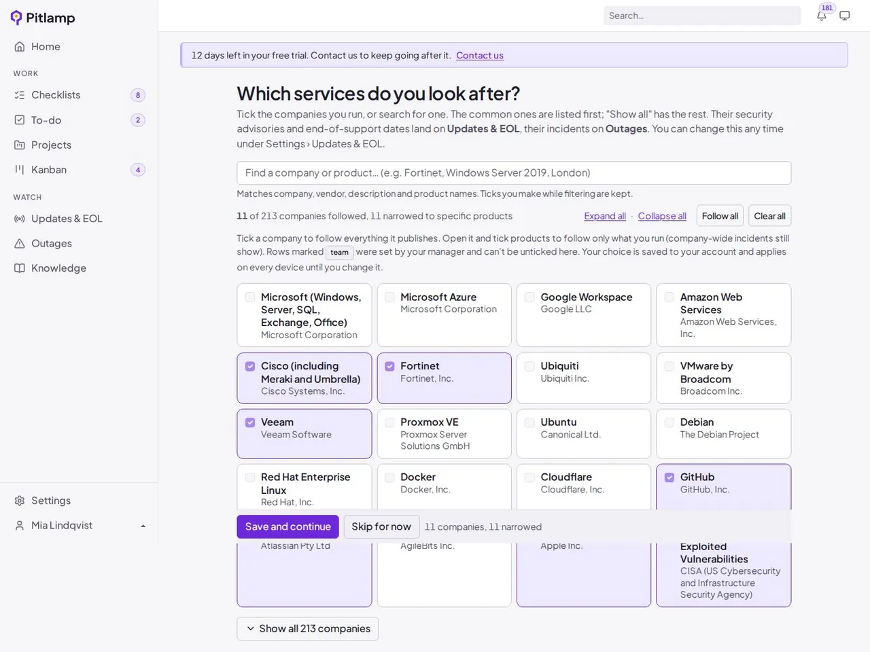Untick the Veeam checkbox
Image resolution: width=870 pixels, height=652 pixels.
click(250, 422)
